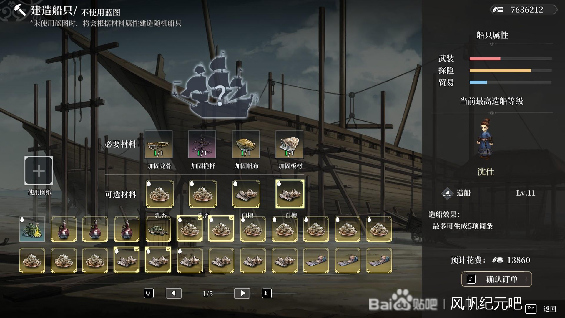Select the 加固桅杆 mast material slot
This screenshot has width=565, height=318.
[x=202, y=145]
